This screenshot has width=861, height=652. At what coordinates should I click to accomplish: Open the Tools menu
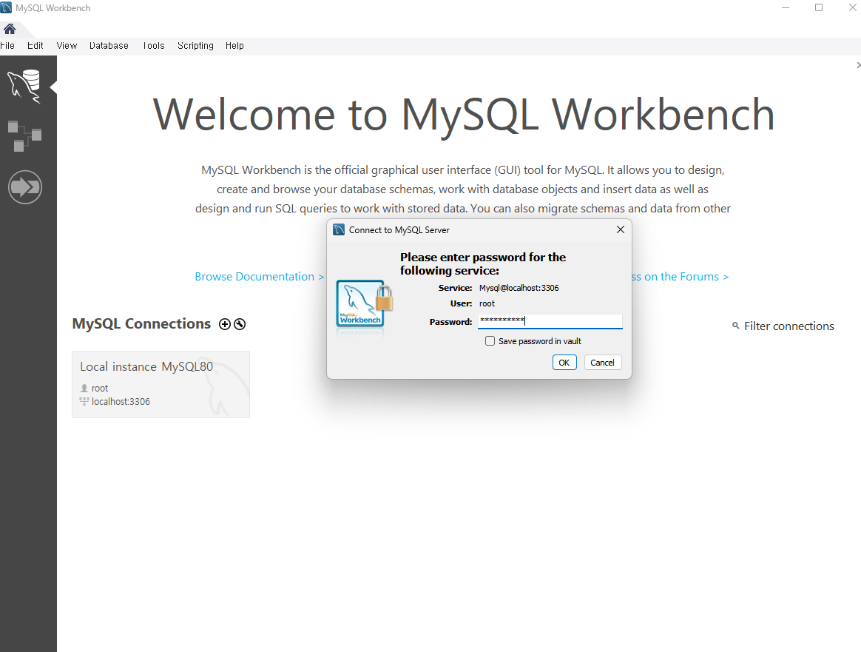click(154, 46)
